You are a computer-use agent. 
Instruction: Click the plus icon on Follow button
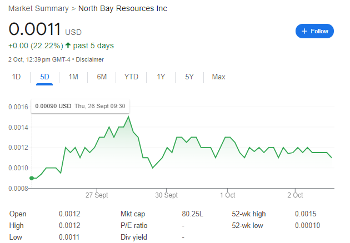[304, 31]
